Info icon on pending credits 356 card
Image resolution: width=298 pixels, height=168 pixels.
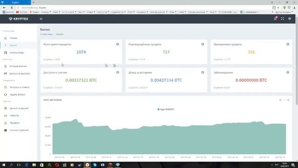click(x=288, y=44)
